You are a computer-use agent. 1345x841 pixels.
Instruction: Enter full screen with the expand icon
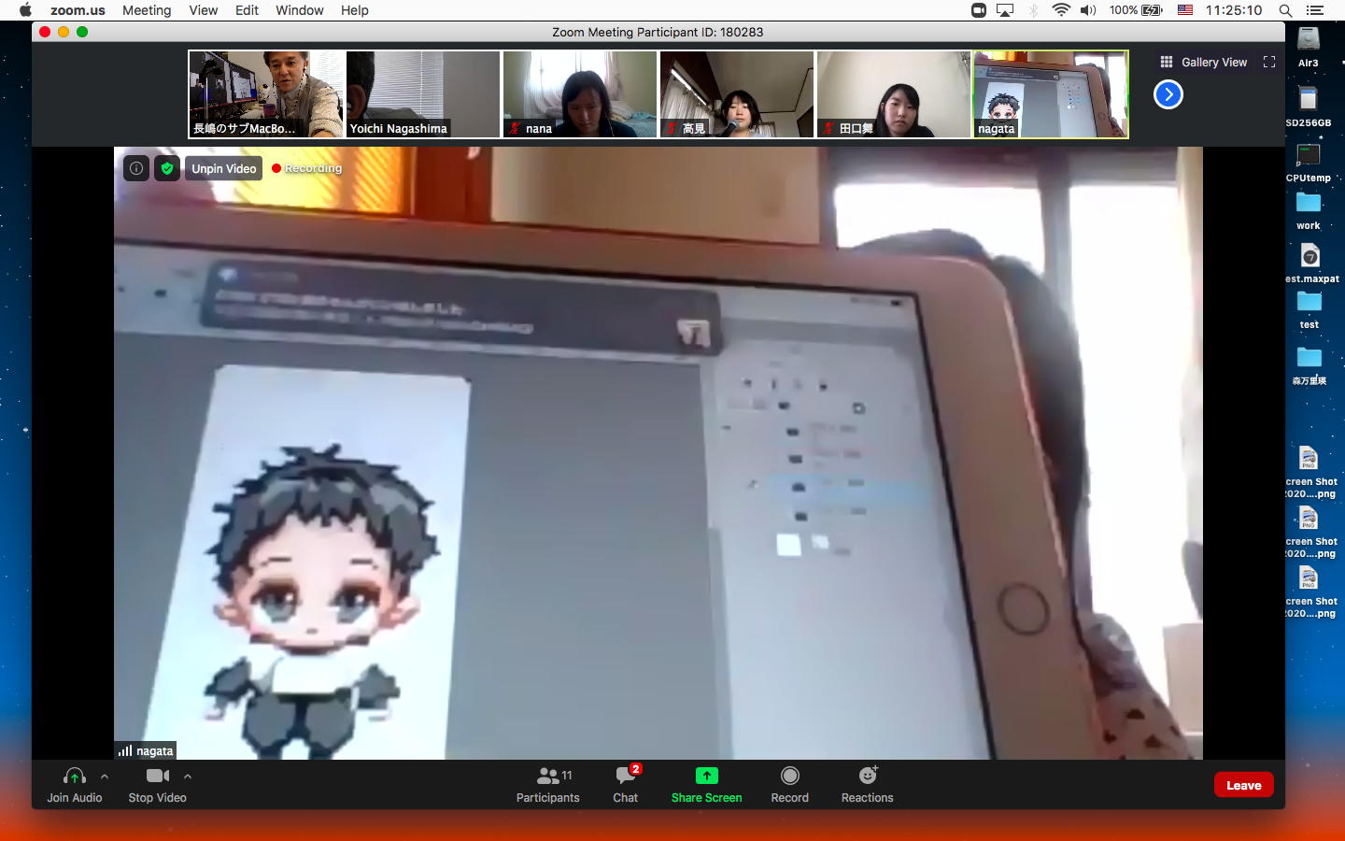tap(1269, 62)
